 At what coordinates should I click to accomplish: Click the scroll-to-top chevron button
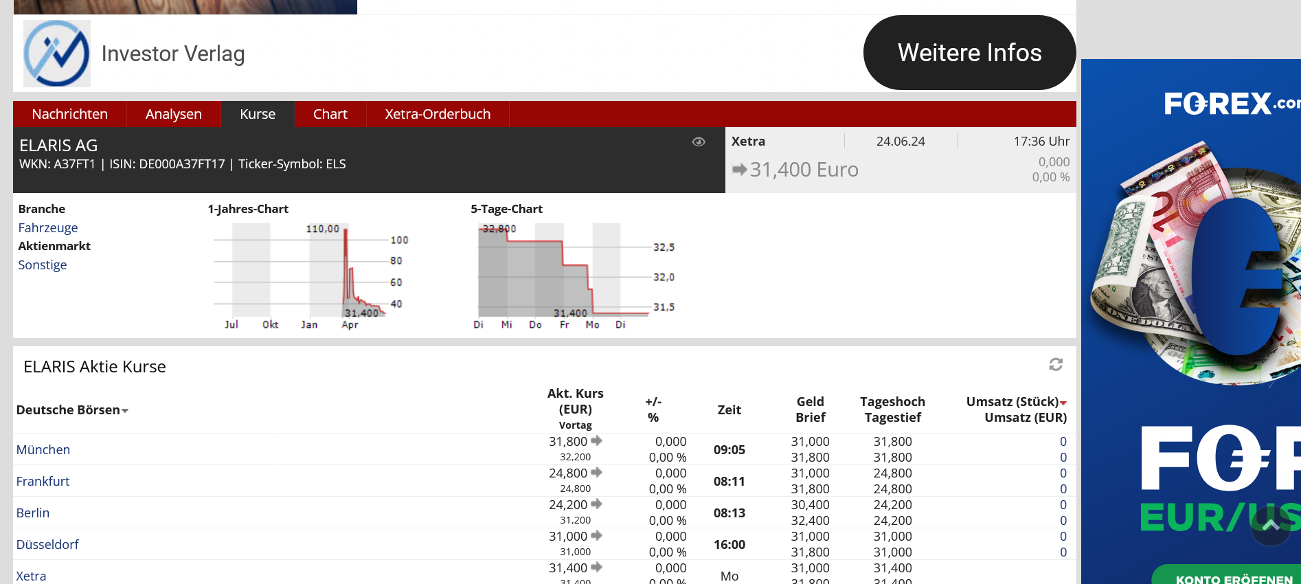pyautogui.click(x=1270, y=526)
